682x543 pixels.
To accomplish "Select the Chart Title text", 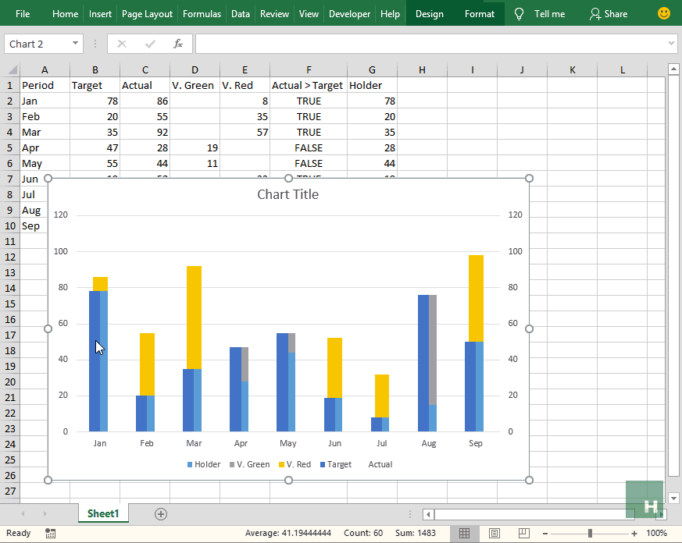I will pyautogui.click(x=288, y=194).
